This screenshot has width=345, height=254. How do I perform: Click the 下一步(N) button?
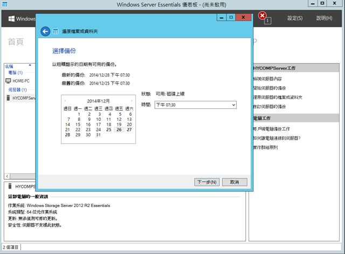click(207, 182)
